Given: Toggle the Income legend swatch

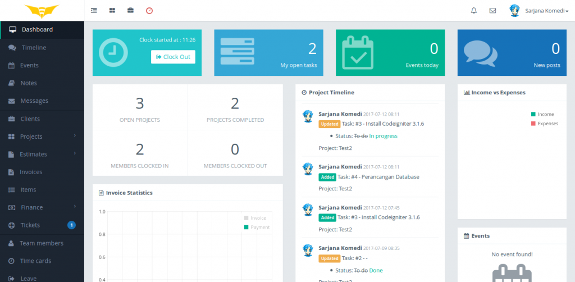Looking at the screenshot, I should [533, 114].
